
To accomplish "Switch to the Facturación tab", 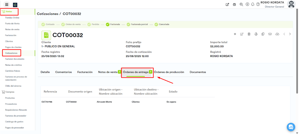I will [x=85, y=72].
